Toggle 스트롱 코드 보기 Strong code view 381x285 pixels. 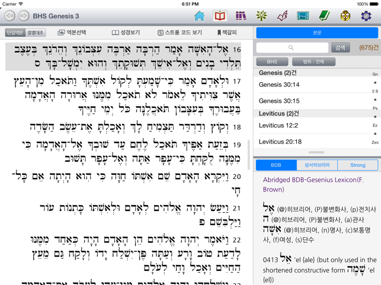[180, 33]
